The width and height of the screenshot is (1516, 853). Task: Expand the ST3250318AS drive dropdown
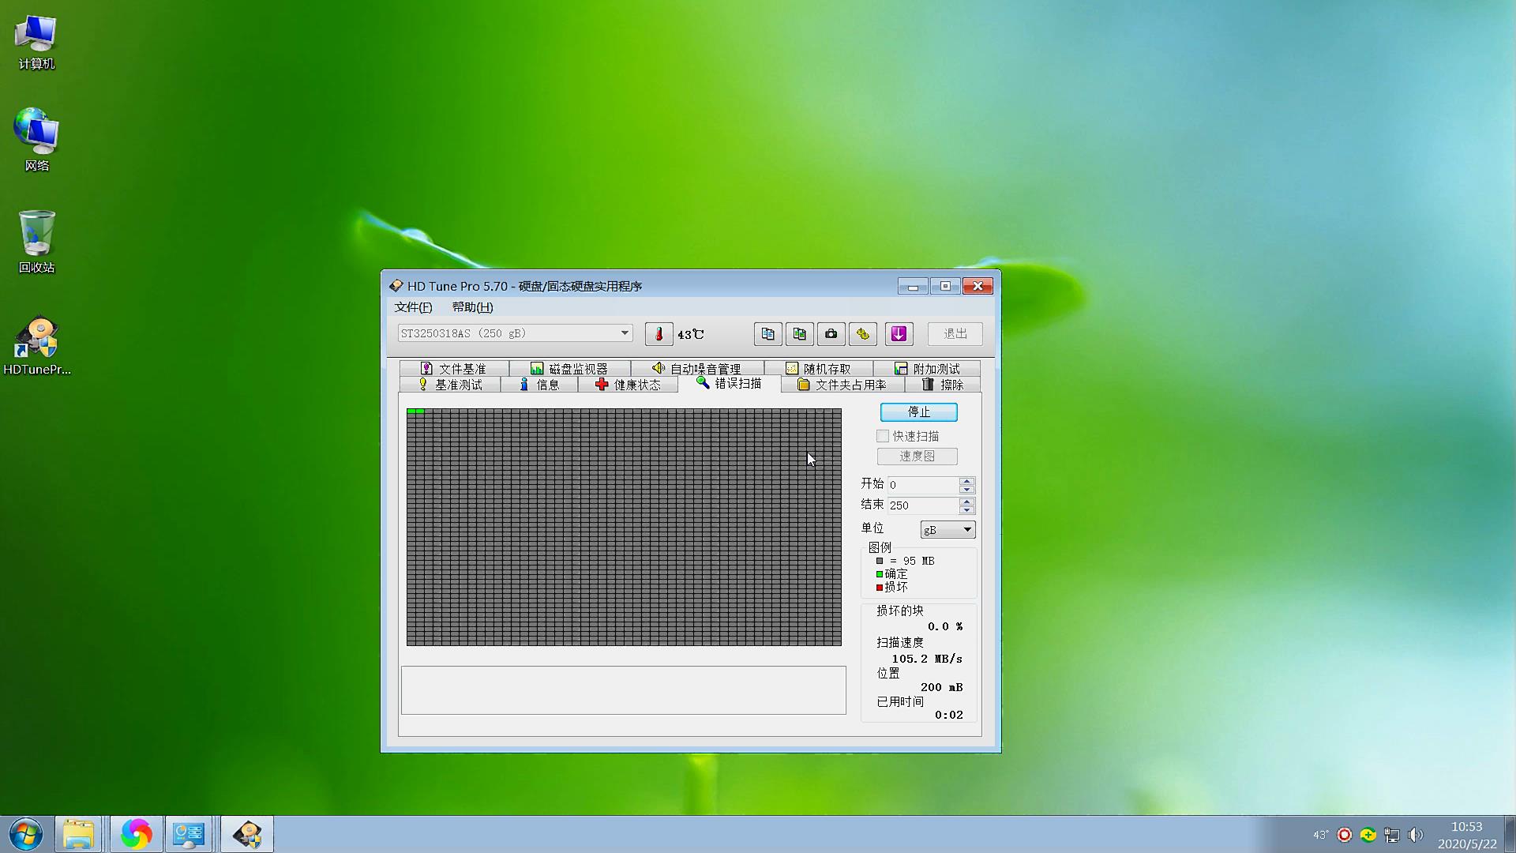pos(625,333)
